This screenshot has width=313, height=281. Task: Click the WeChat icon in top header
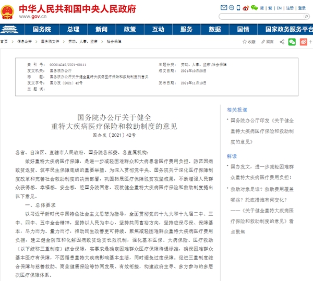pos(255,8)
